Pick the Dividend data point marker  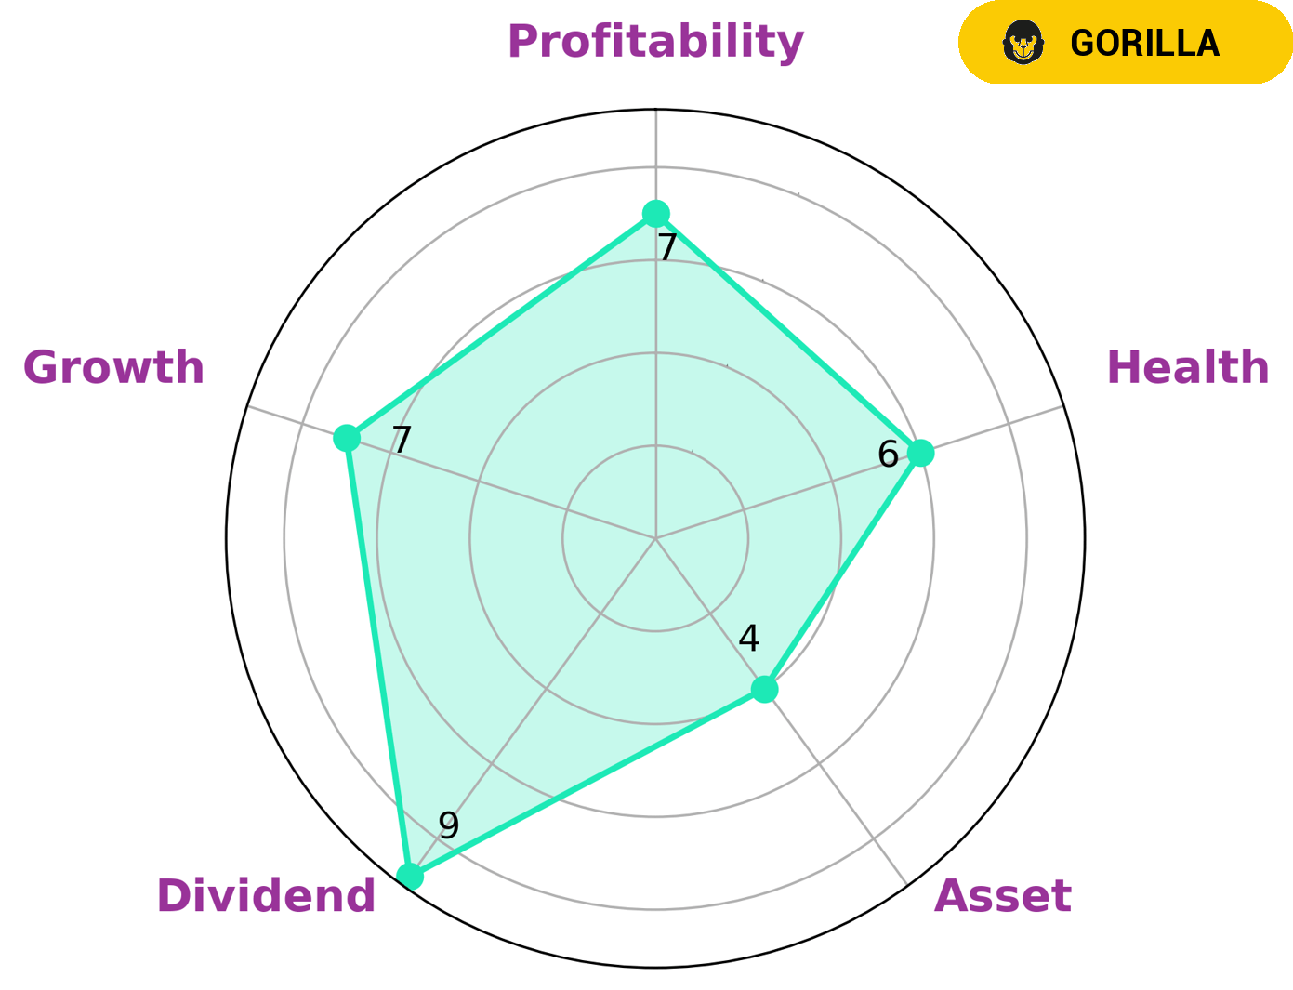point(409,877)
